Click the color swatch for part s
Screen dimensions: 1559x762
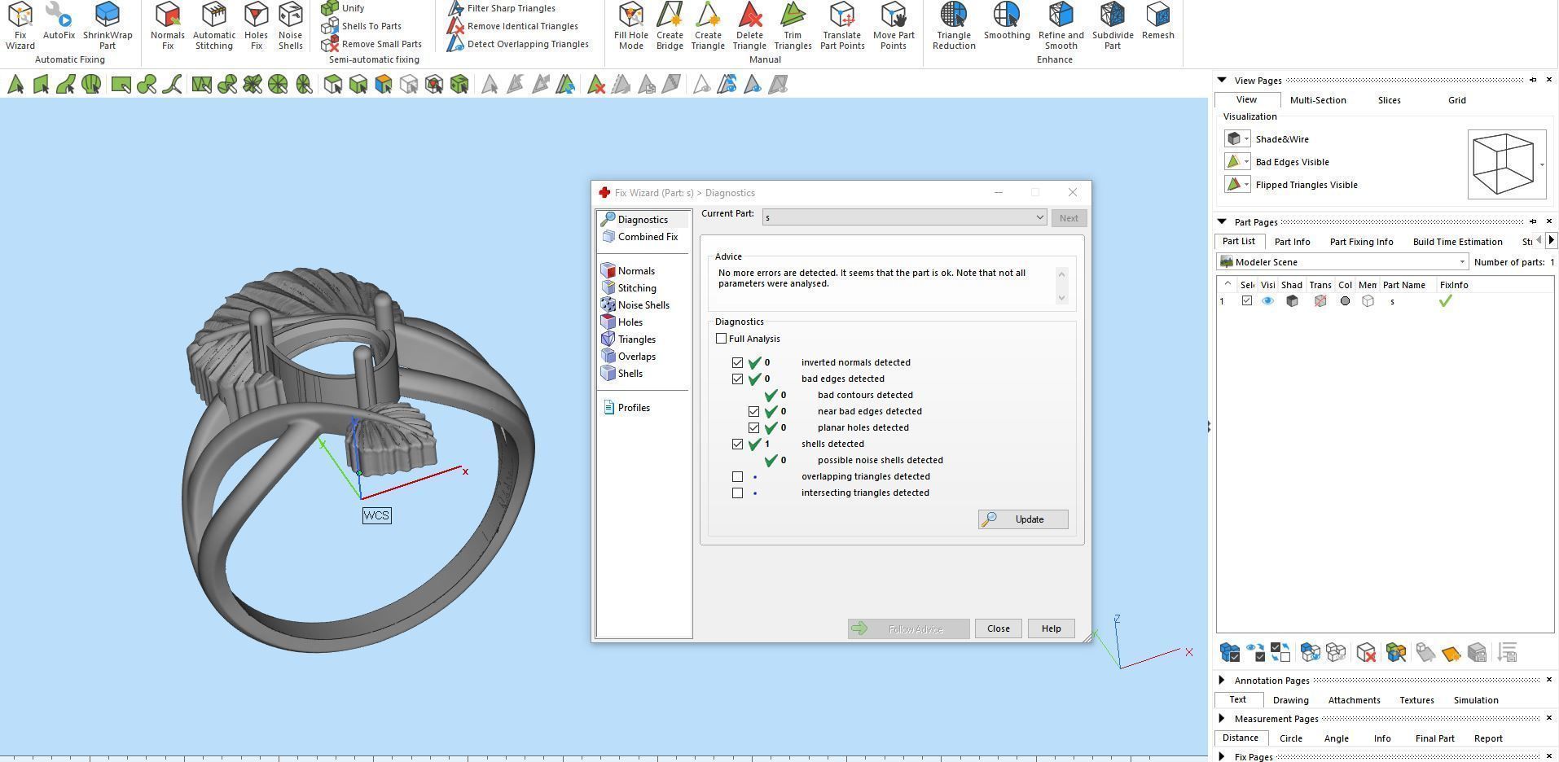[1345, 301]
